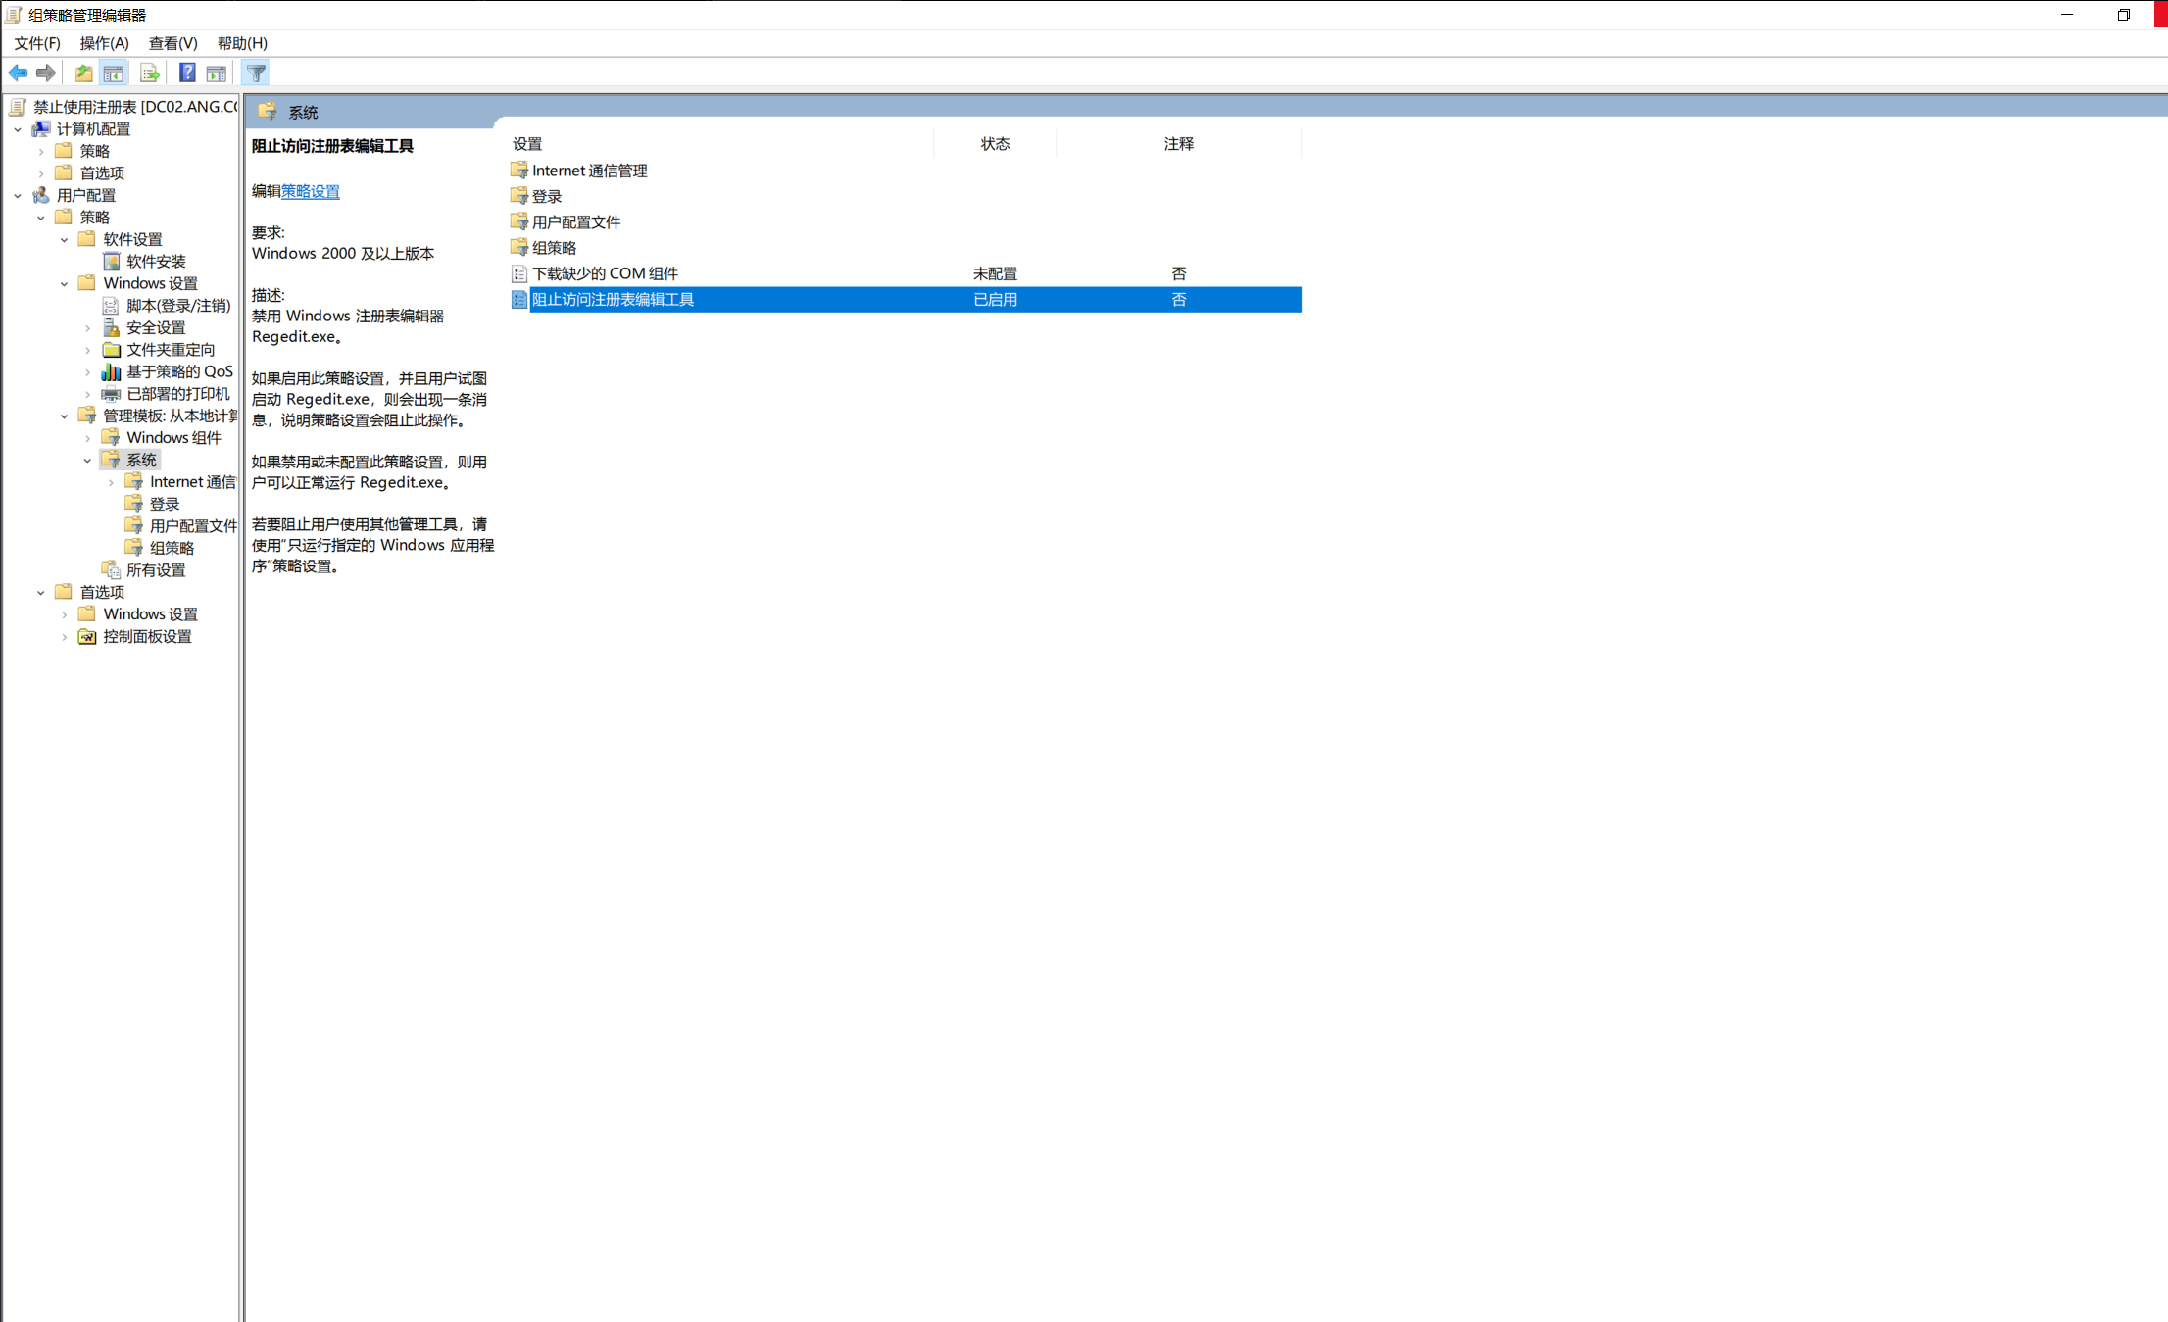Toggle Show/Hide Console Tree toolbar icon
Image resolution: width=2168 pixels, height=1322 pixels.
pyautogui.click(x=114, y=73)
